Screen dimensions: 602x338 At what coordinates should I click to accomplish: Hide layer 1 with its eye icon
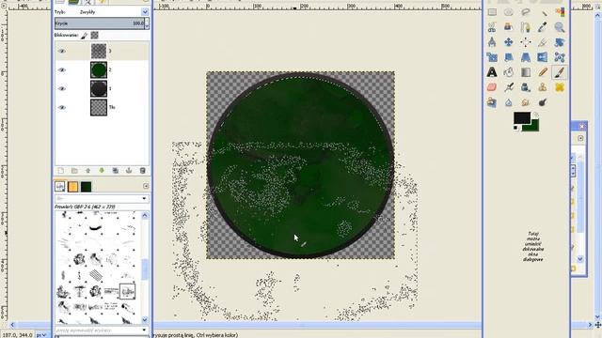coord(62,88)
